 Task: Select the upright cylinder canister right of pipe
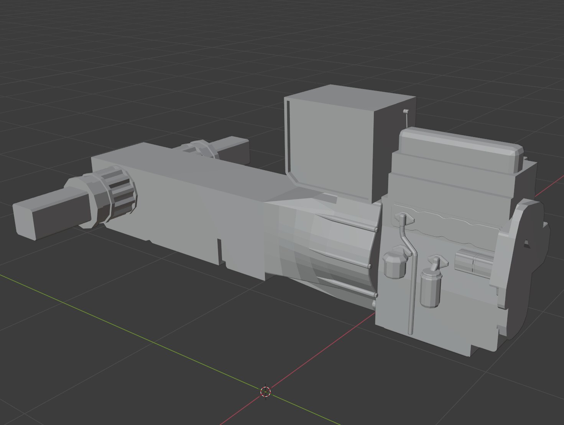tap(430, 288)
